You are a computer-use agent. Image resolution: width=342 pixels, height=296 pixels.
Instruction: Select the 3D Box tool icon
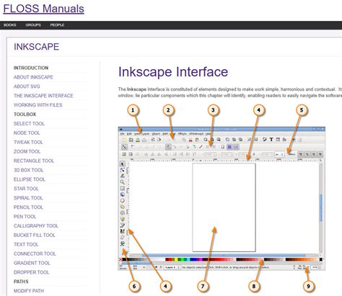pos(123,194)
